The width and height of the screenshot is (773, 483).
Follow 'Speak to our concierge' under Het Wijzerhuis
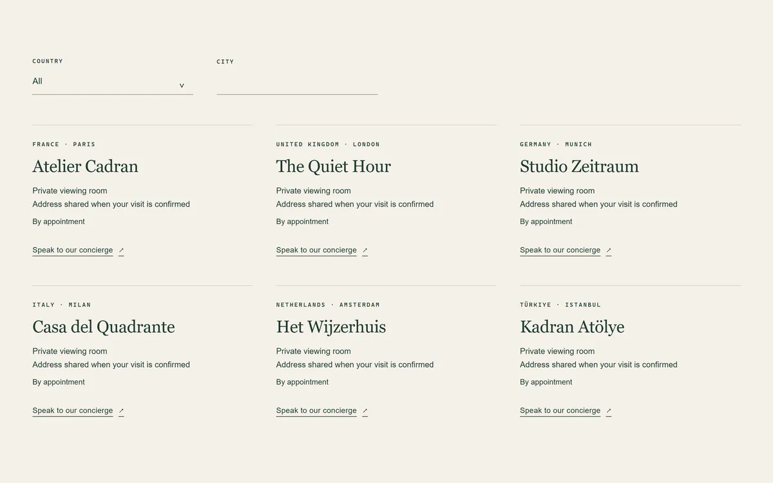pyautogui.click(x=316, y=410)
